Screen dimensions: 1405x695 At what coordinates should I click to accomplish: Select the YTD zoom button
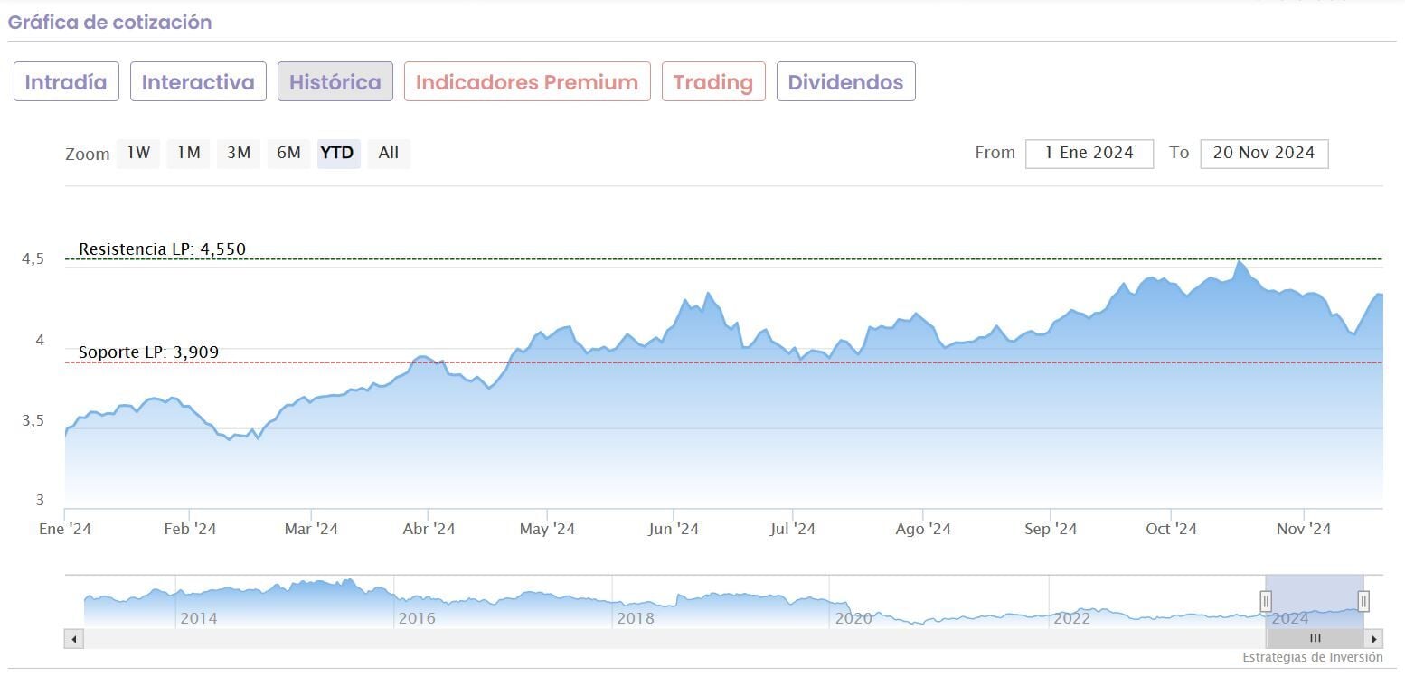338,153
